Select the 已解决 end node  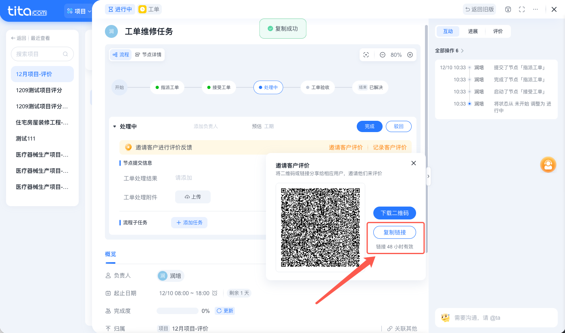(x=370, y=87)
